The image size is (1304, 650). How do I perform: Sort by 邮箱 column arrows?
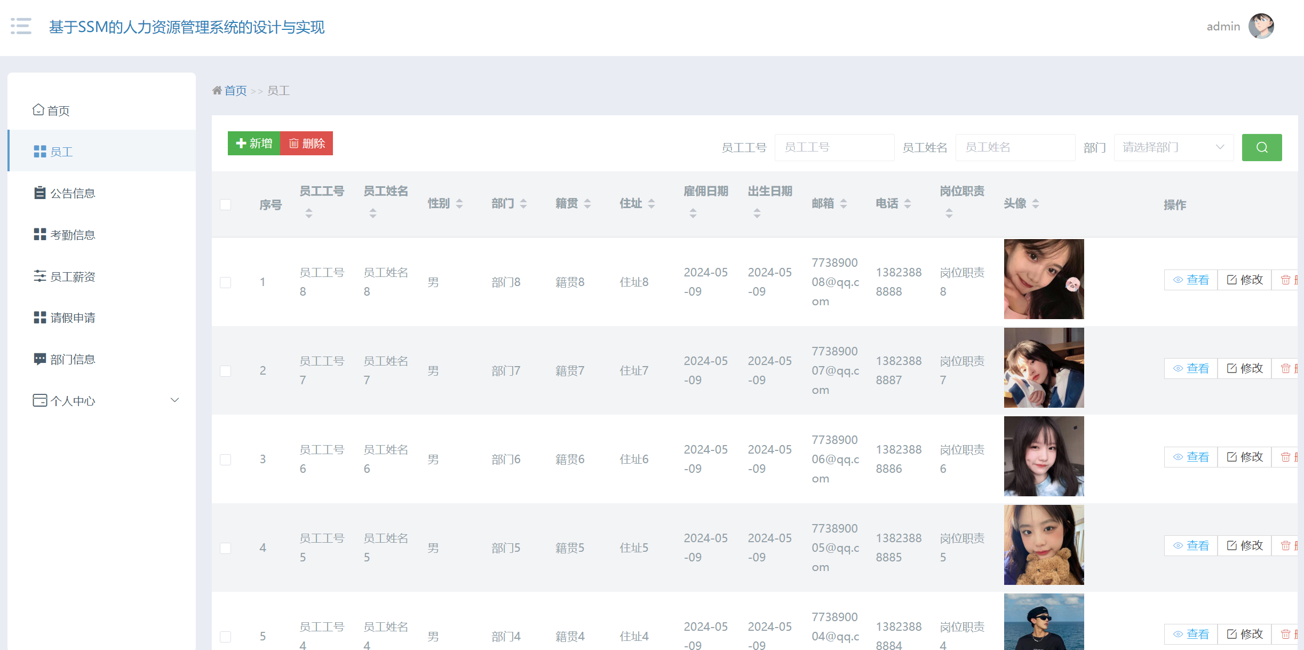click(844, 203)
